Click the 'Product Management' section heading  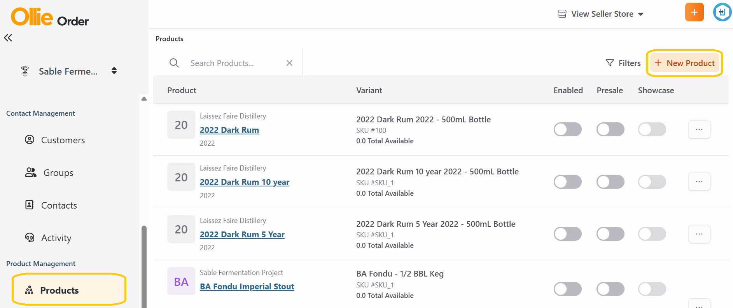[x=41, y=264]
